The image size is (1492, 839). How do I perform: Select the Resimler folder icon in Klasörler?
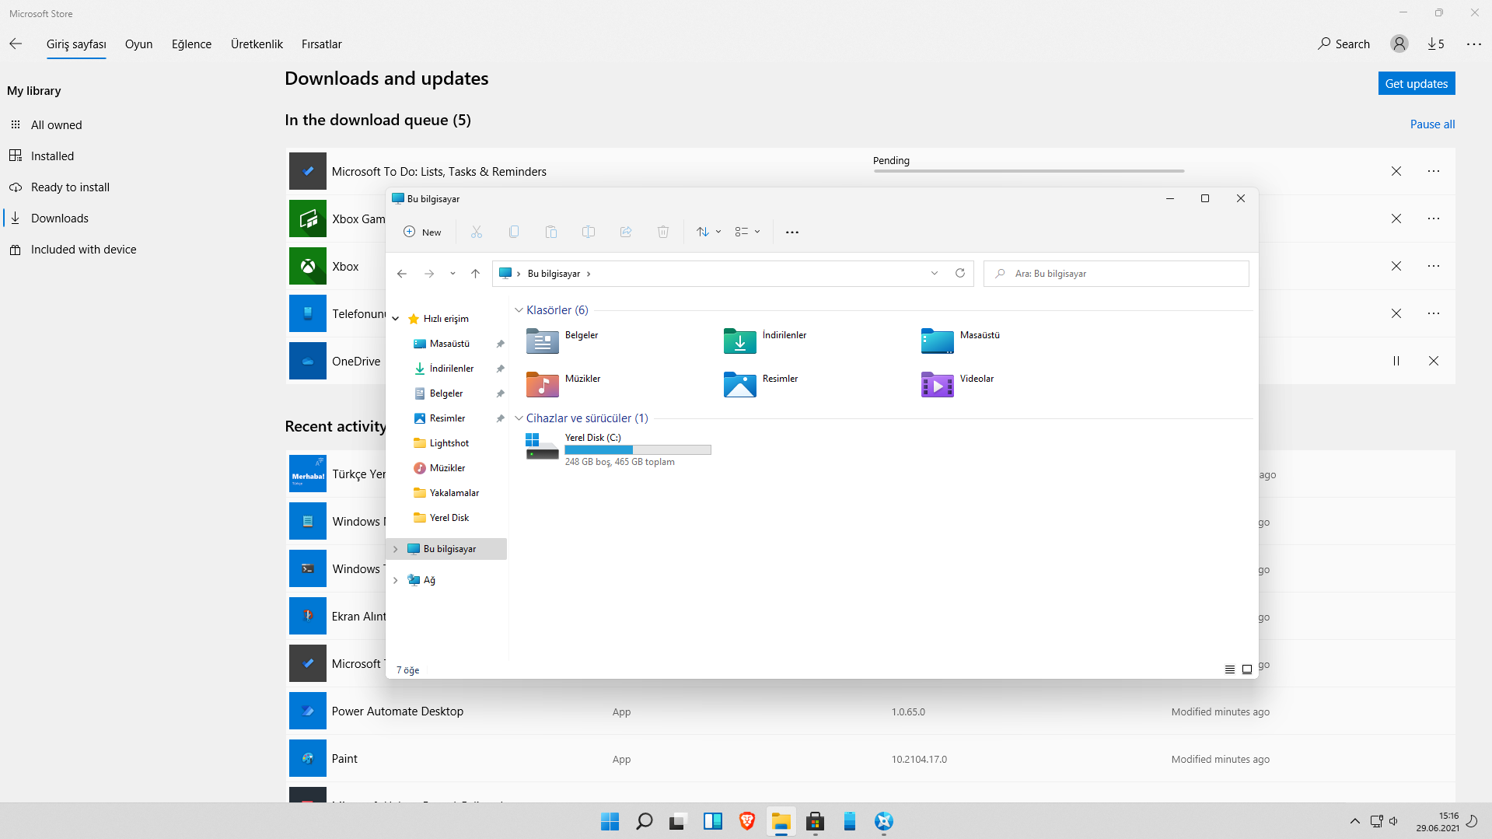point(740,384)
